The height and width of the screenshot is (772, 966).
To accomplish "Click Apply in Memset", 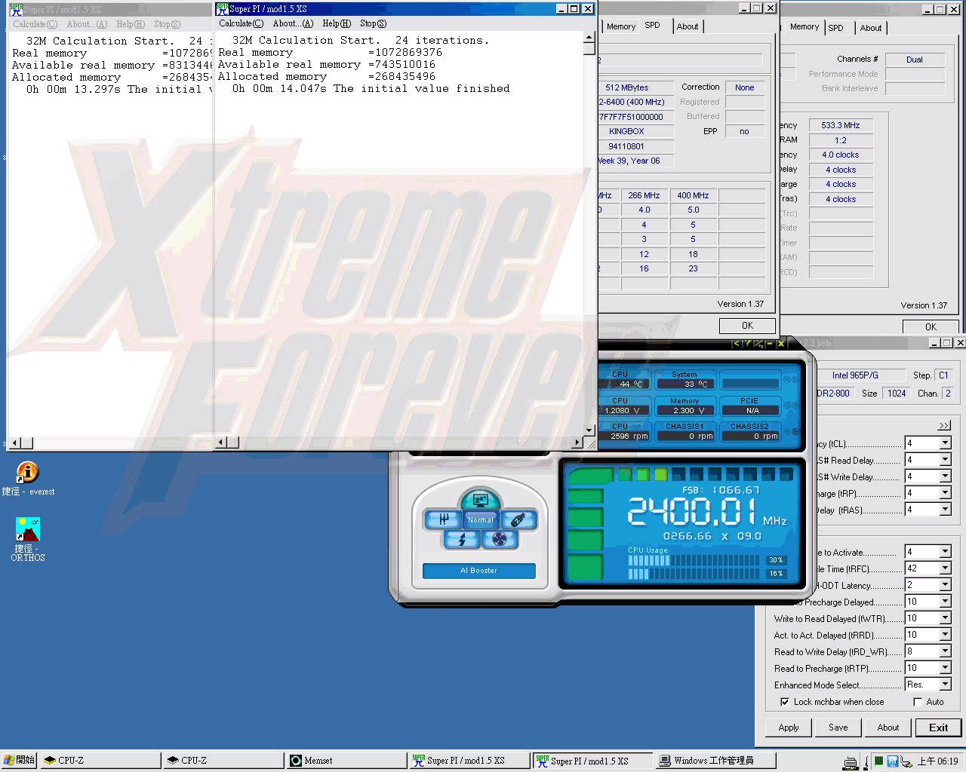I will 789,728.
